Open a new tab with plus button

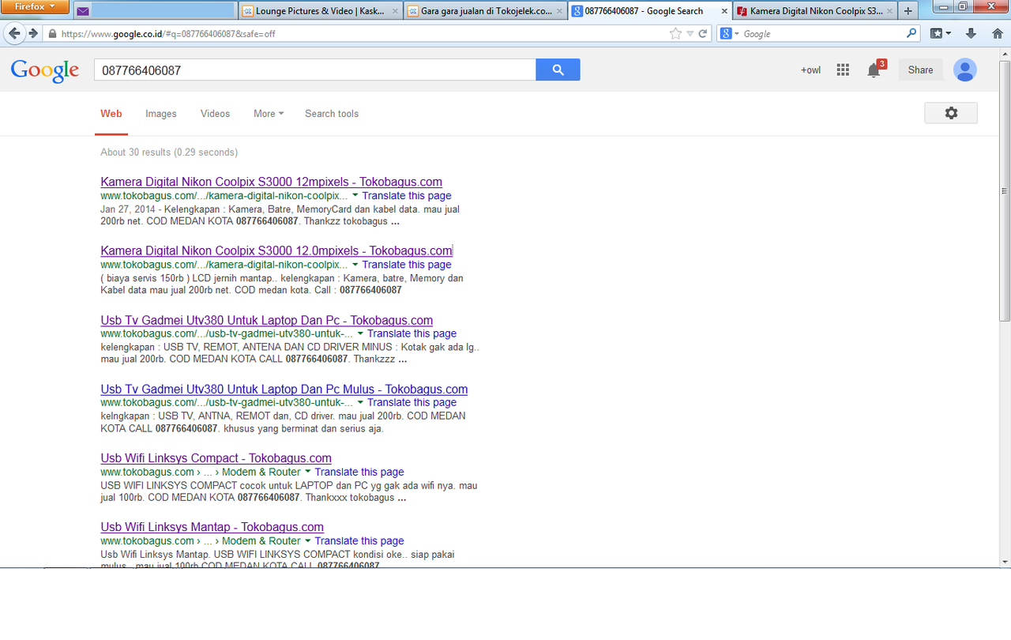(908, 11)
